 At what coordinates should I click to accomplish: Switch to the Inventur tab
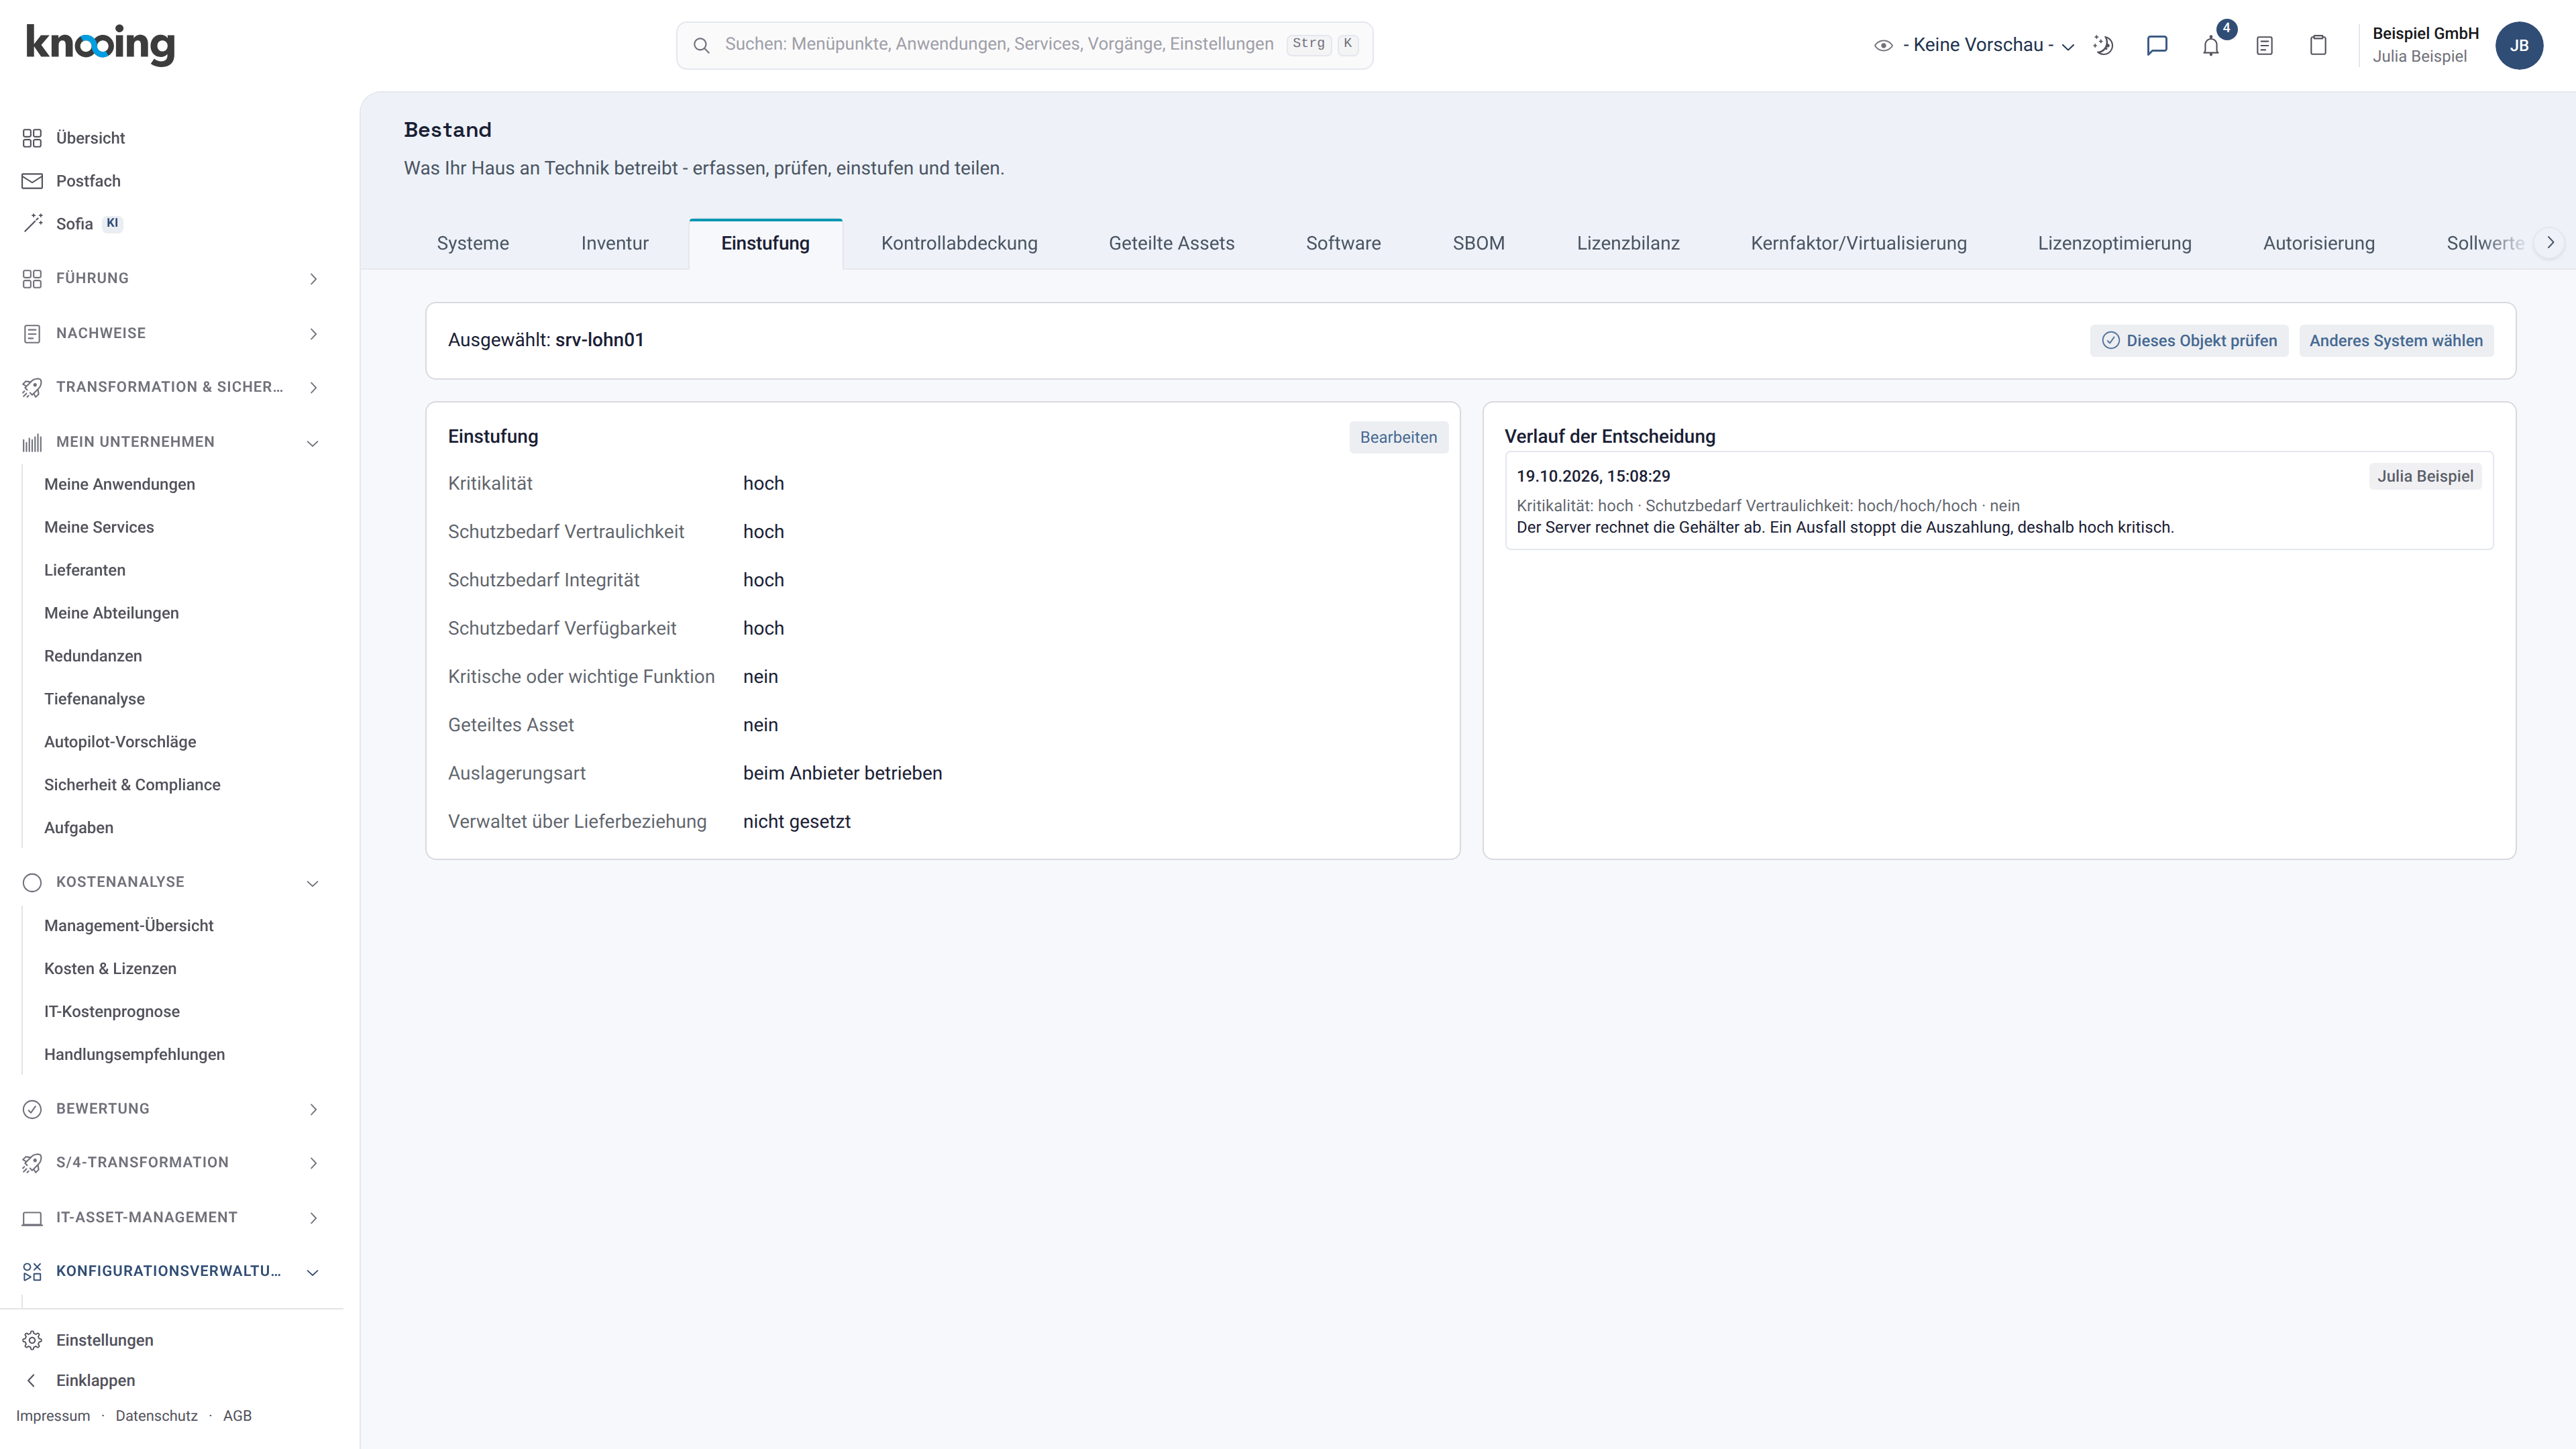(615, 243)
